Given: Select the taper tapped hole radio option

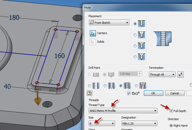Looking at the screenshot, I should (x=136, y=86).
